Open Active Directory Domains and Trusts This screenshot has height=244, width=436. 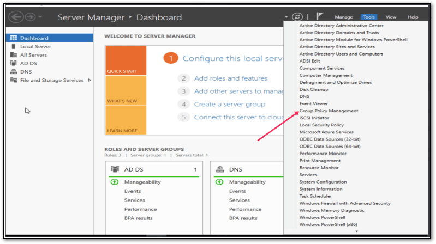[339, 33]
